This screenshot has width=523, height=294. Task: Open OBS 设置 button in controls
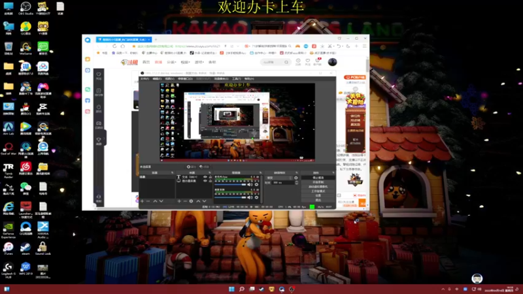point(318,195)
